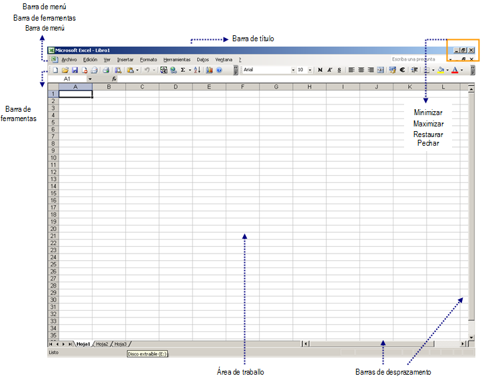The height and width of the screenshot is (378, 482).
Task: Toggle Bold (N) formatting
Action: (320, 69)
